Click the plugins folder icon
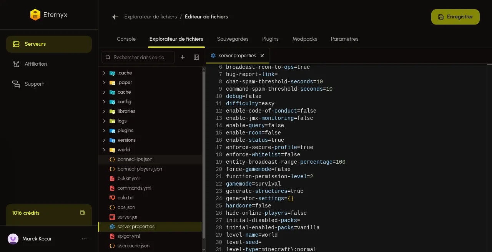 (112, 131)
